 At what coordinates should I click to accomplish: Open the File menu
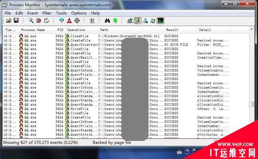pyautogui.click(x=8, y=13)
